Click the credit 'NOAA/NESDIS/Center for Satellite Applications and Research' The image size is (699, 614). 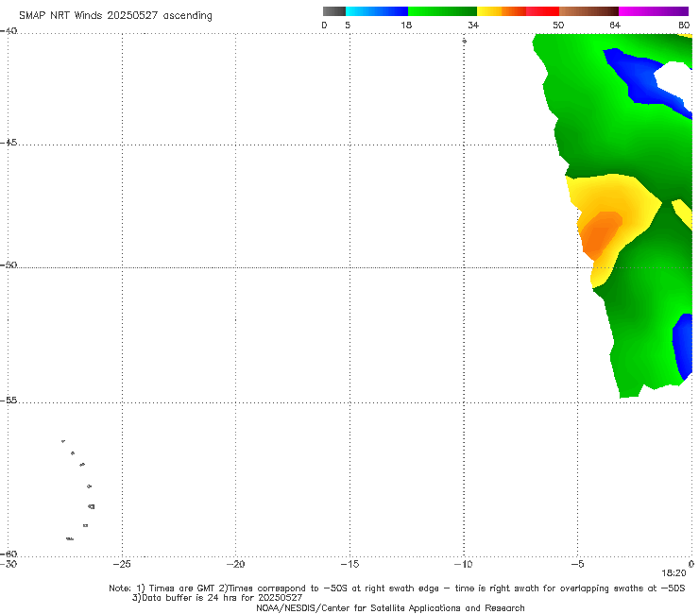tap(390, 607)
